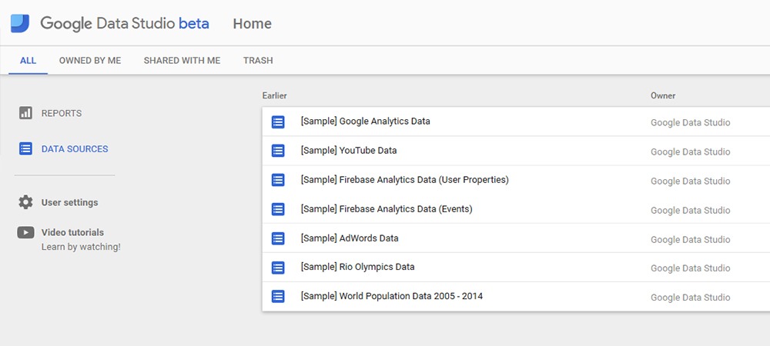
Task: Open the TRASH tab
Action: [258, 61]
